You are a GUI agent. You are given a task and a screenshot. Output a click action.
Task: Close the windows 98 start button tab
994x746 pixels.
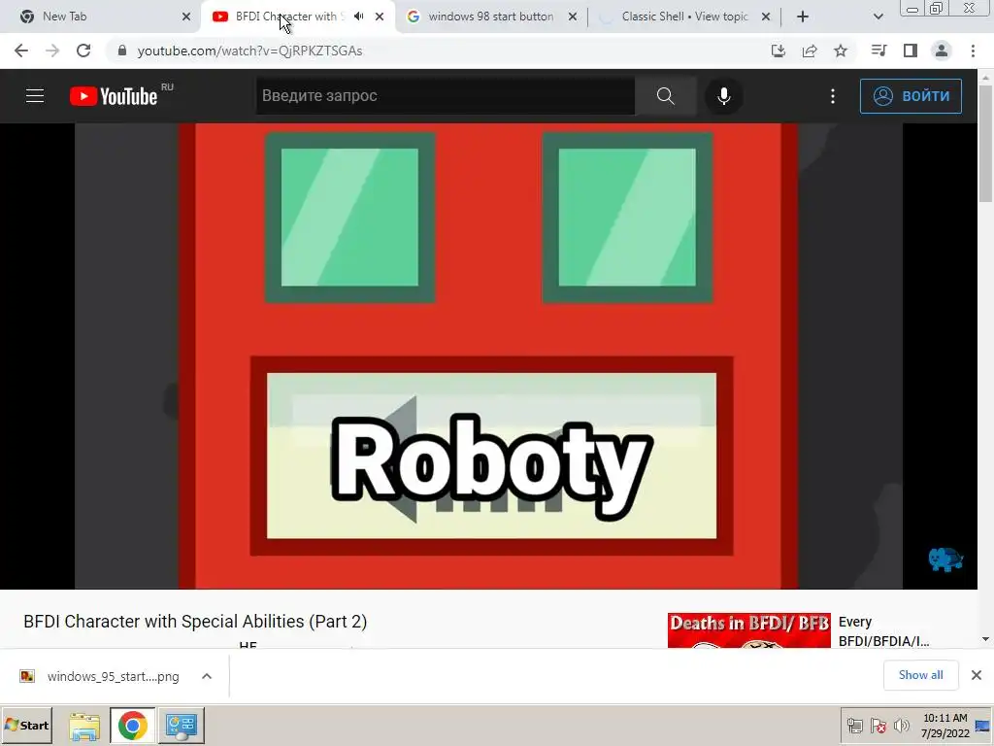pyautogui.click(x=573, y=17)
